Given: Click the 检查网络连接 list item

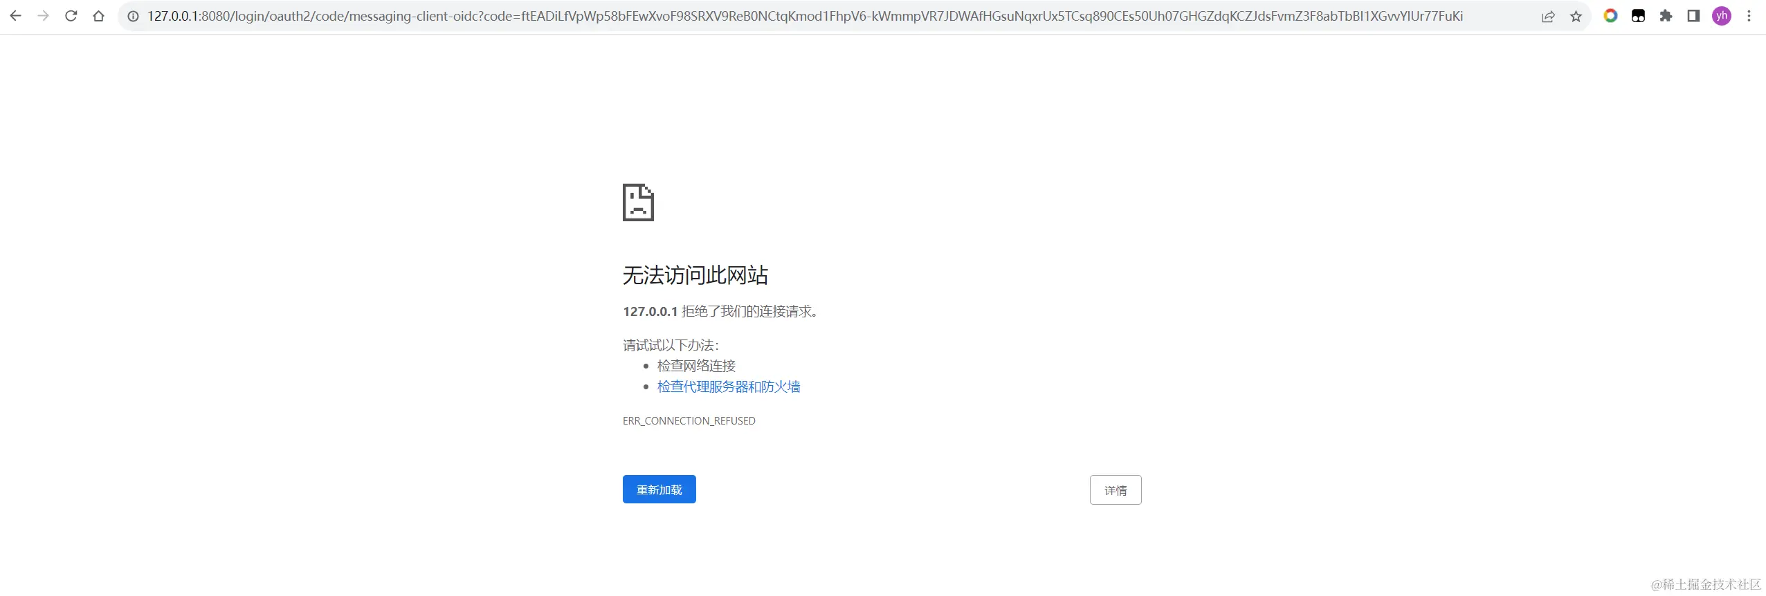Looking at the screenshot, I should [696, 366].
